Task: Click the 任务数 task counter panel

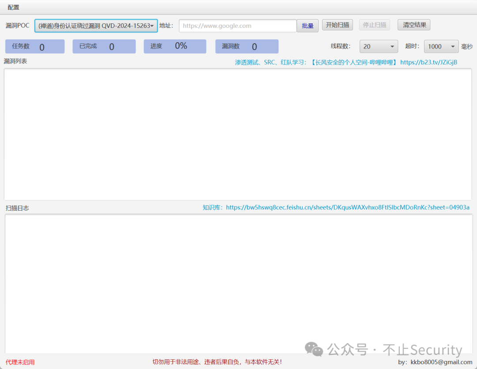Action: [x=34, y=46]
